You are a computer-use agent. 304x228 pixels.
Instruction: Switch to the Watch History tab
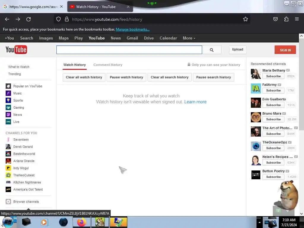[x=75, y=65]
